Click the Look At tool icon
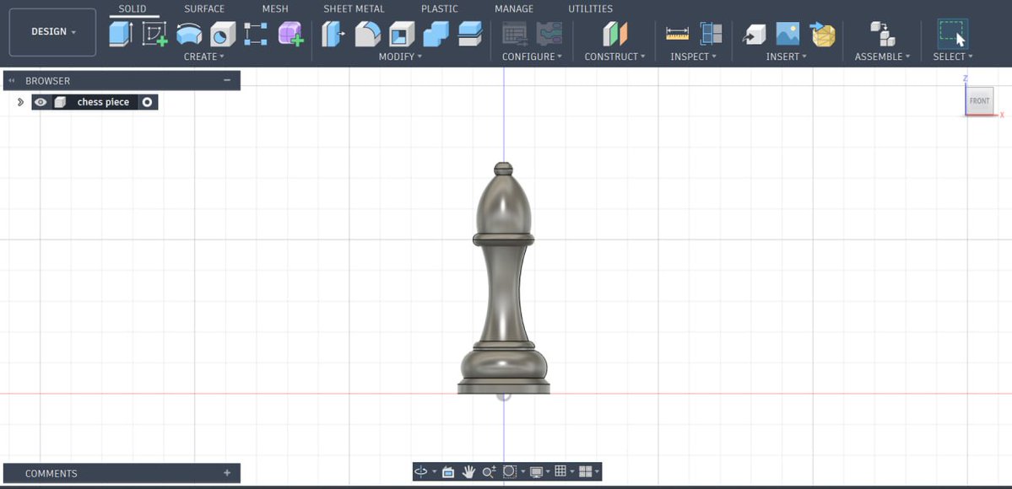The image size is (1012, 489). point(448,472)
